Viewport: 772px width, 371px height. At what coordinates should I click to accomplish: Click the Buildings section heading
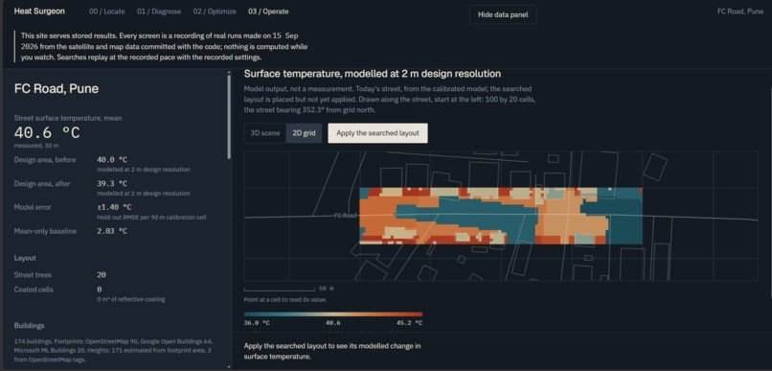click(29, 326)
